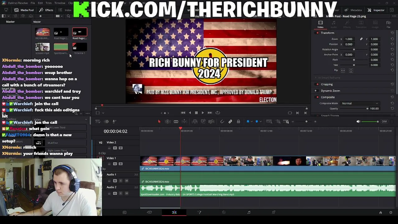Toggle Linked Selection chain icon
Image resolution: width=398 pixels, height=224 pixels.
coord(230,122)
